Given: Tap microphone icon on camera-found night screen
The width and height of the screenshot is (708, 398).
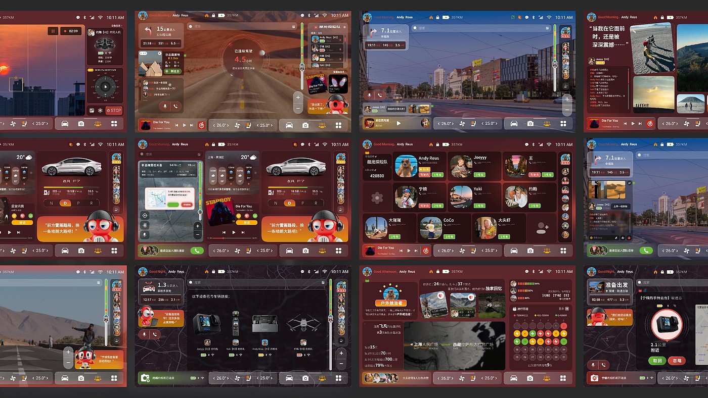Looking at the screenshot, I should (x=593, y=365).
